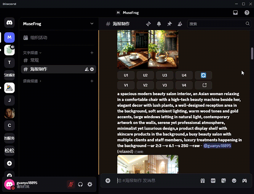Click the V3 variation button

(165, 85)
